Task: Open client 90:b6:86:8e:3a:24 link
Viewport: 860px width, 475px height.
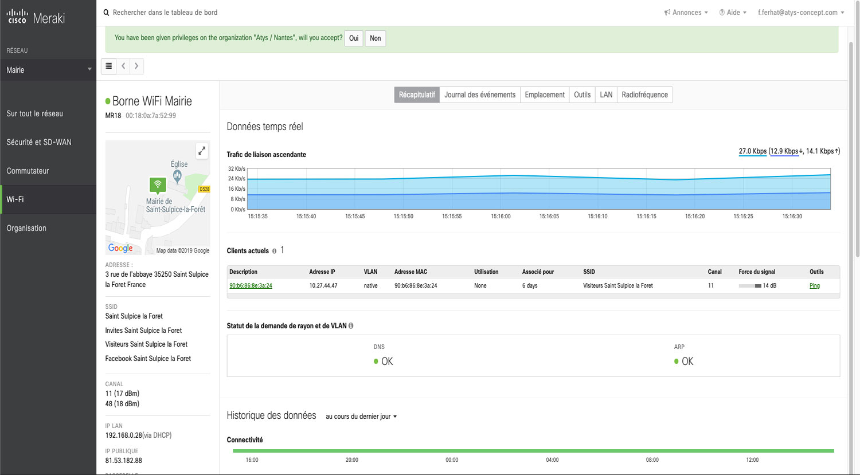Action: click(251, 285)
